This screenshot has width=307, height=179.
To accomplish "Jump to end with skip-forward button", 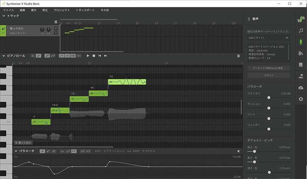I will pos(106,56).
